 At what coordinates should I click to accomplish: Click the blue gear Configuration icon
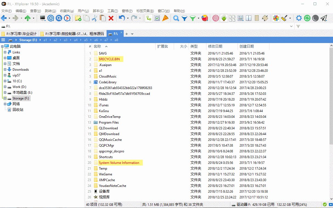(x=299, y=18)
